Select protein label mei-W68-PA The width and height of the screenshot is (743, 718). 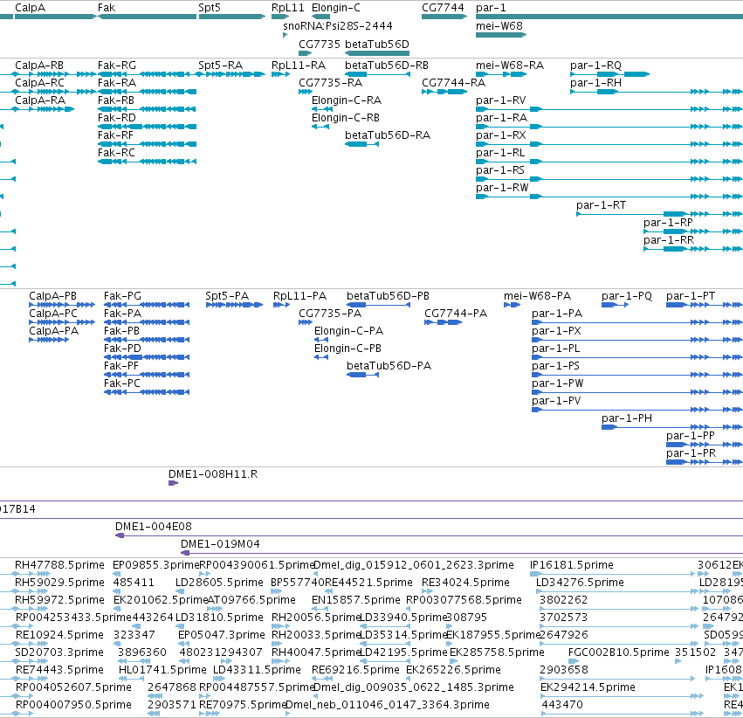point(537,296)
